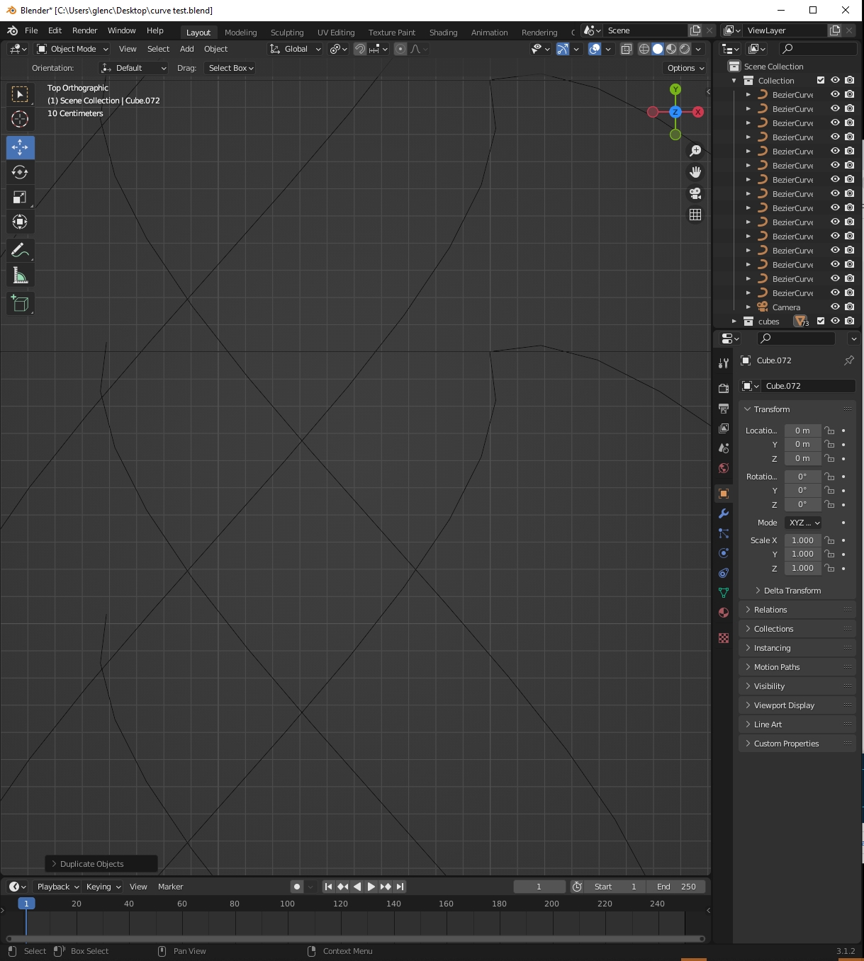The image size is (864, 961).
Task: Open the Object Mode dropdown
Action: click(72, 49)
